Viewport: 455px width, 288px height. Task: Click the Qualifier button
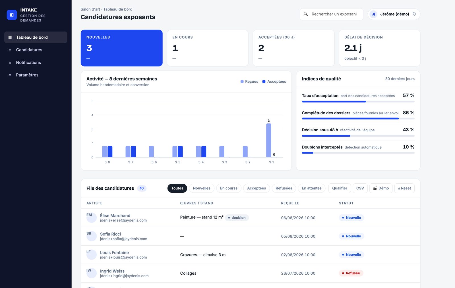[340, 188]
